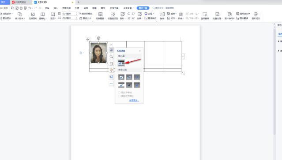Switch to the Insert ribbon tab

coord(56,8)
